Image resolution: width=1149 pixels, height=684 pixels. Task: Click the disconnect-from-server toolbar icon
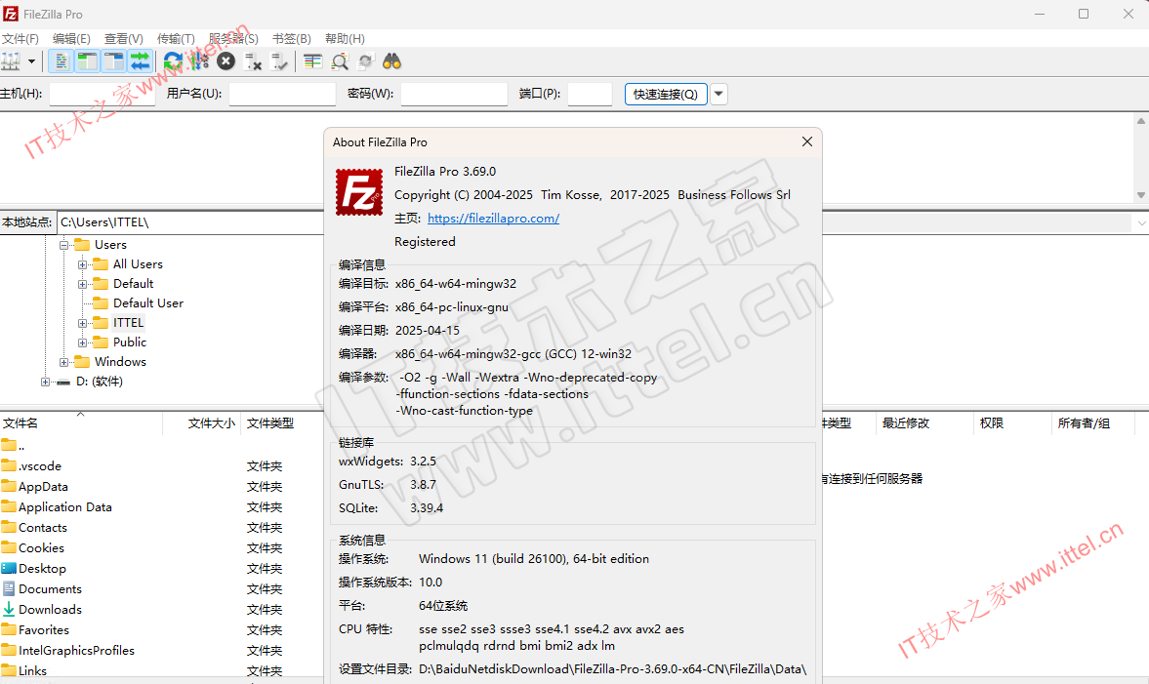(x=253, y=61)
